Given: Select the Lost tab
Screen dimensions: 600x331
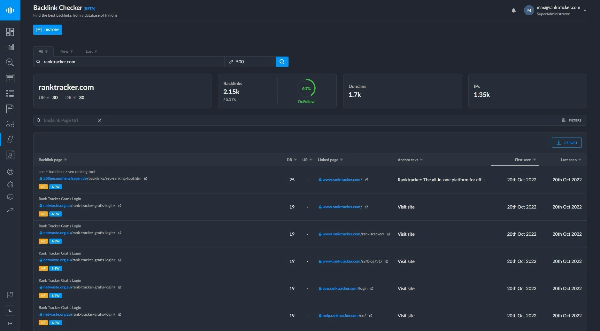Looking at the screenshot, I should 91,51.
